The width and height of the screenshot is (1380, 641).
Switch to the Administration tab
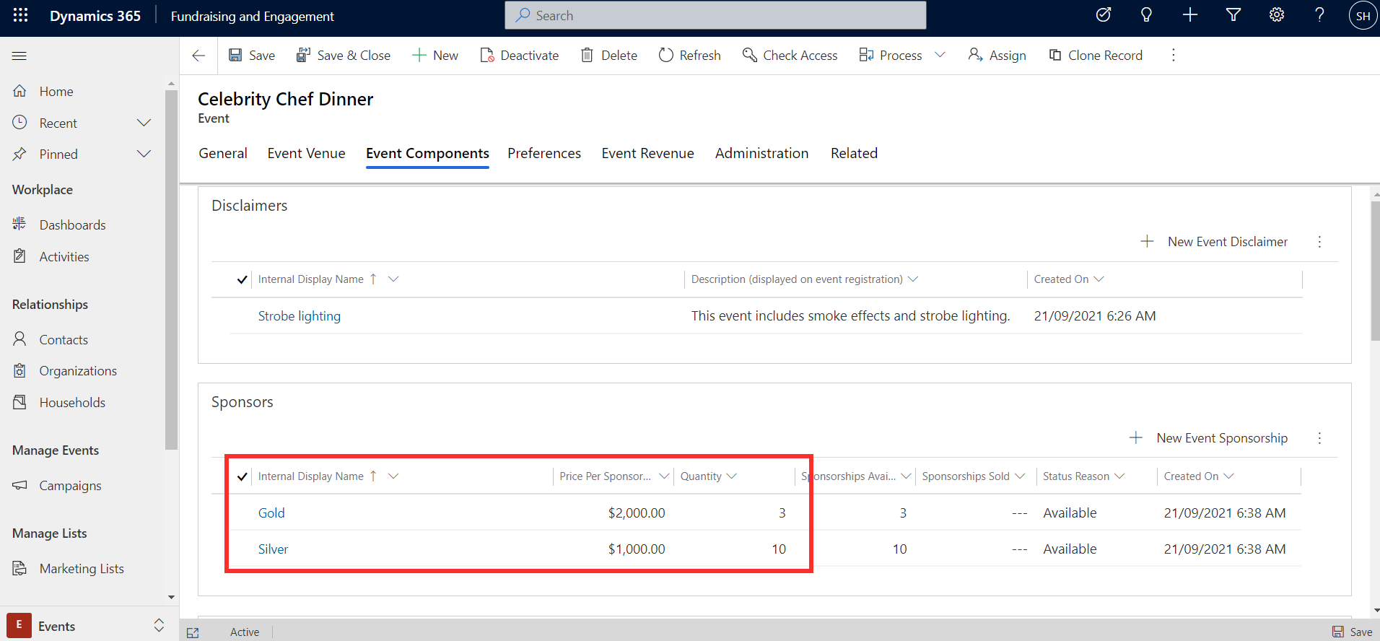click(x=762, y=154)
